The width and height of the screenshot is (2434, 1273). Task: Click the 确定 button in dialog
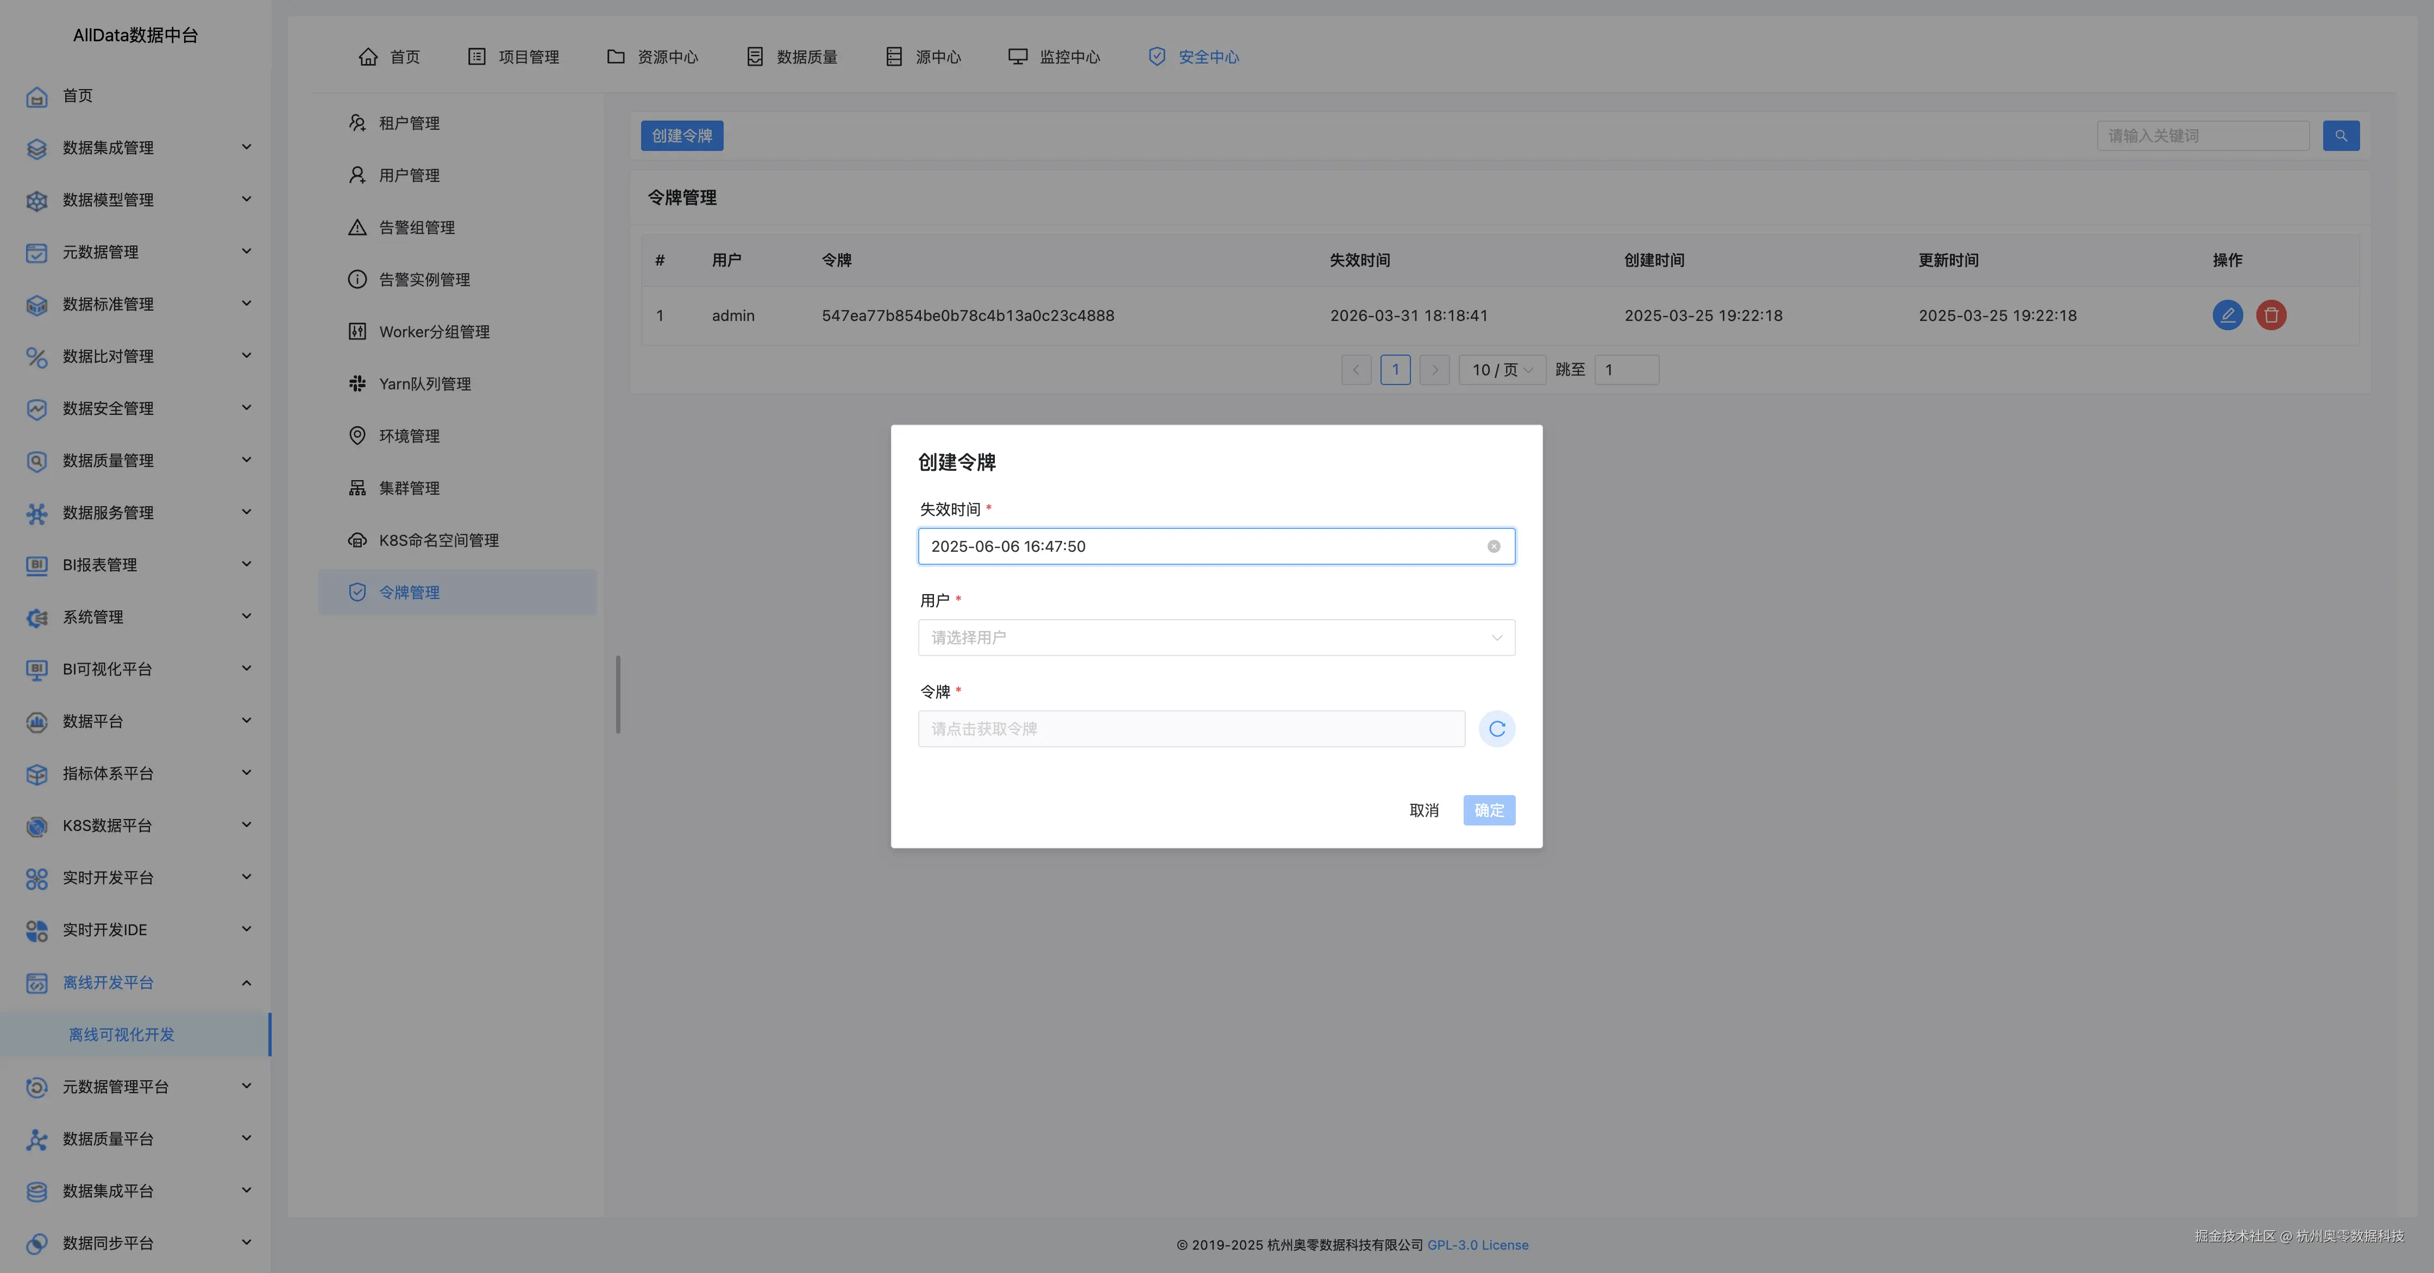point(1488,810)
